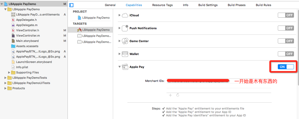299x119 pixels.
Task: Click the iCloud capability icon
Action: pyautogui.click(x=125, y=15)
